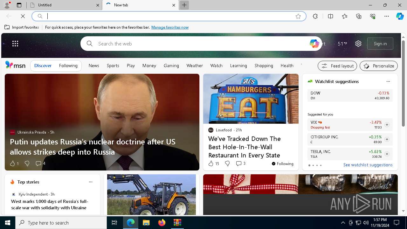Click the msn logo

(x=15, y=65)
